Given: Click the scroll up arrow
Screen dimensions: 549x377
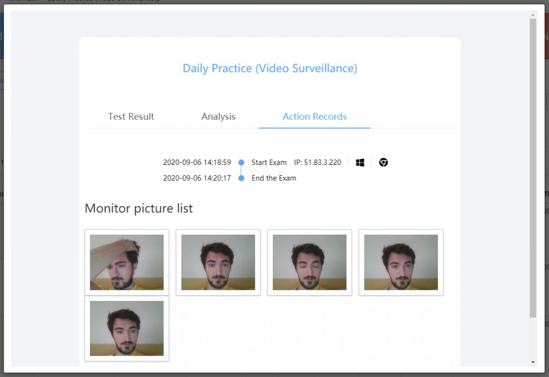Looking at the screenshot, I should 532,13.
